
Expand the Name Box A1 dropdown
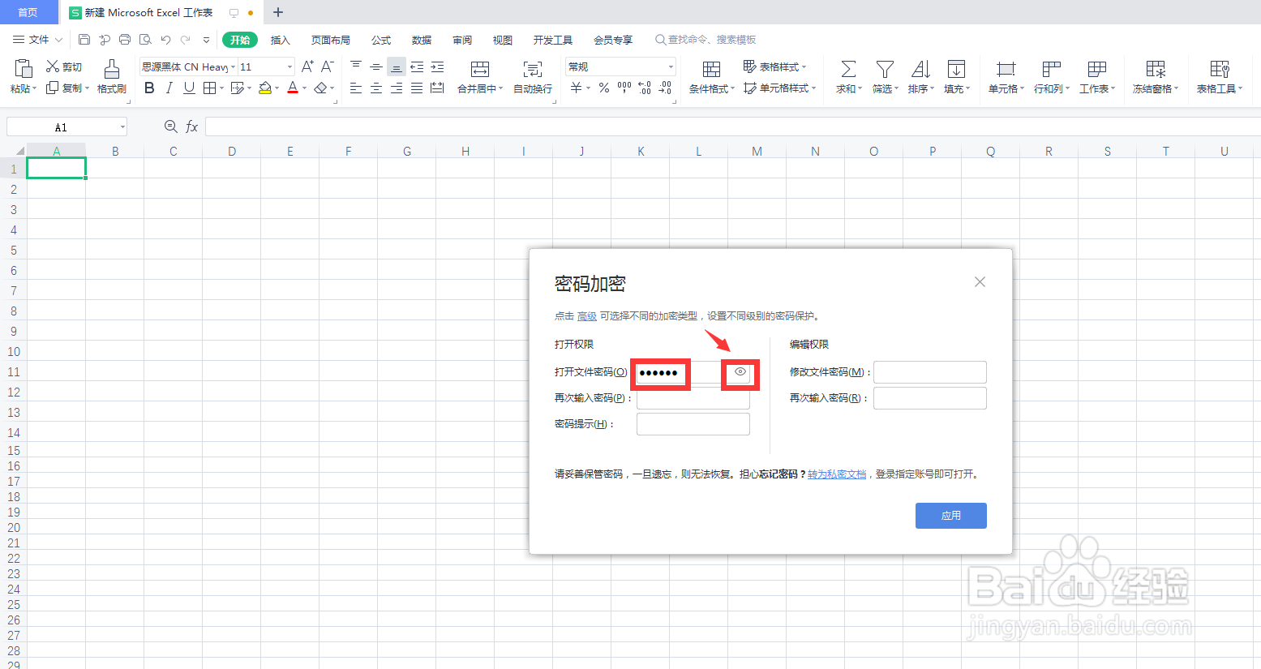[x=122, y=127]
